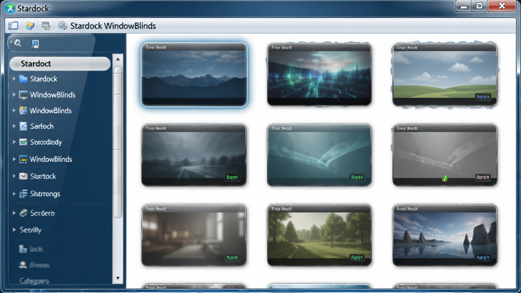
Task: Expand the WindowBlinds node with monitor icon
Action: coord(14,95)
